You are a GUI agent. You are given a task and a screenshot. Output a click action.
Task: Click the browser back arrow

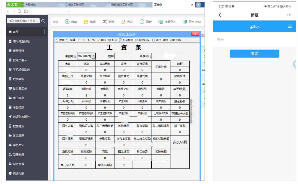pos(8,11)
